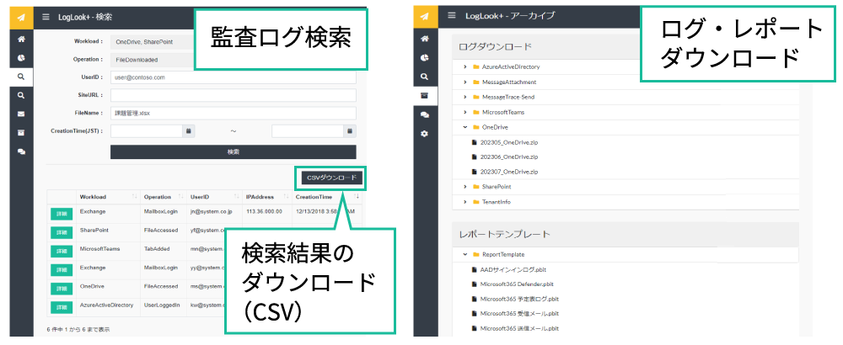Screen dimensions: 843x345
Task: Click the orange paper-plane logo in search window
Action: [21, 17]
